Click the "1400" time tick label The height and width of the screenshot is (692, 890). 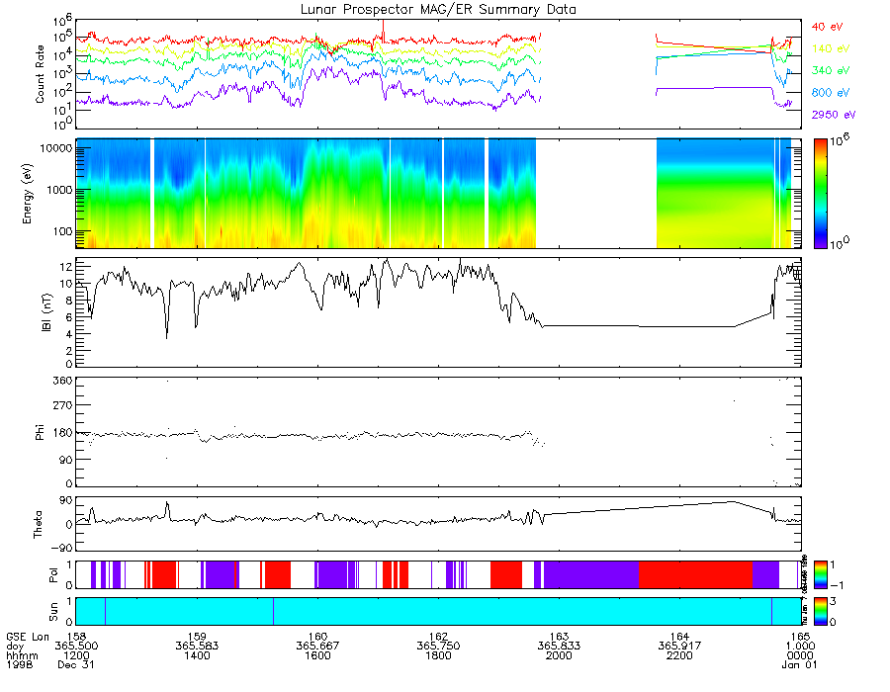click(197, 655)
